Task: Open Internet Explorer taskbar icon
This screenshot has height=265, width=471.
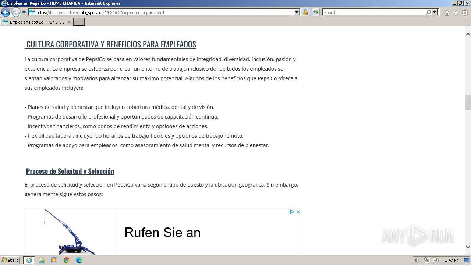Action: tap(29, 260)
